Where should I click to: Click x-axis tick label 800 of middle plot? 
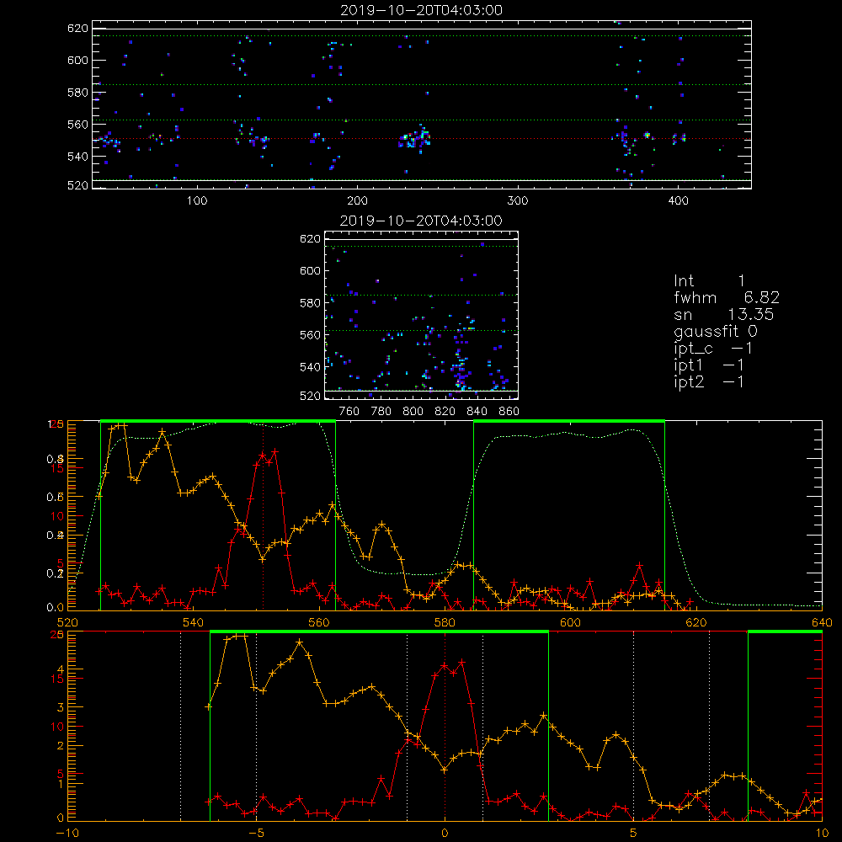[413, 412]
